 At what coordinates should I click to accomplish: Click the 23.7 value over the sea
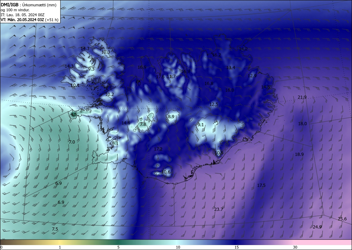(219, 209)
